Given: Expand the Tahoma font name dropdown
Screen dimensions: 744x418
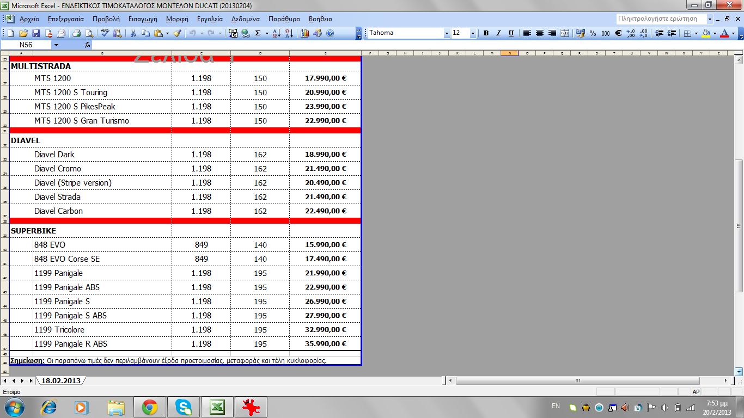Looking at the screenshot, I should pyautogui.click(x=447, y=33).
